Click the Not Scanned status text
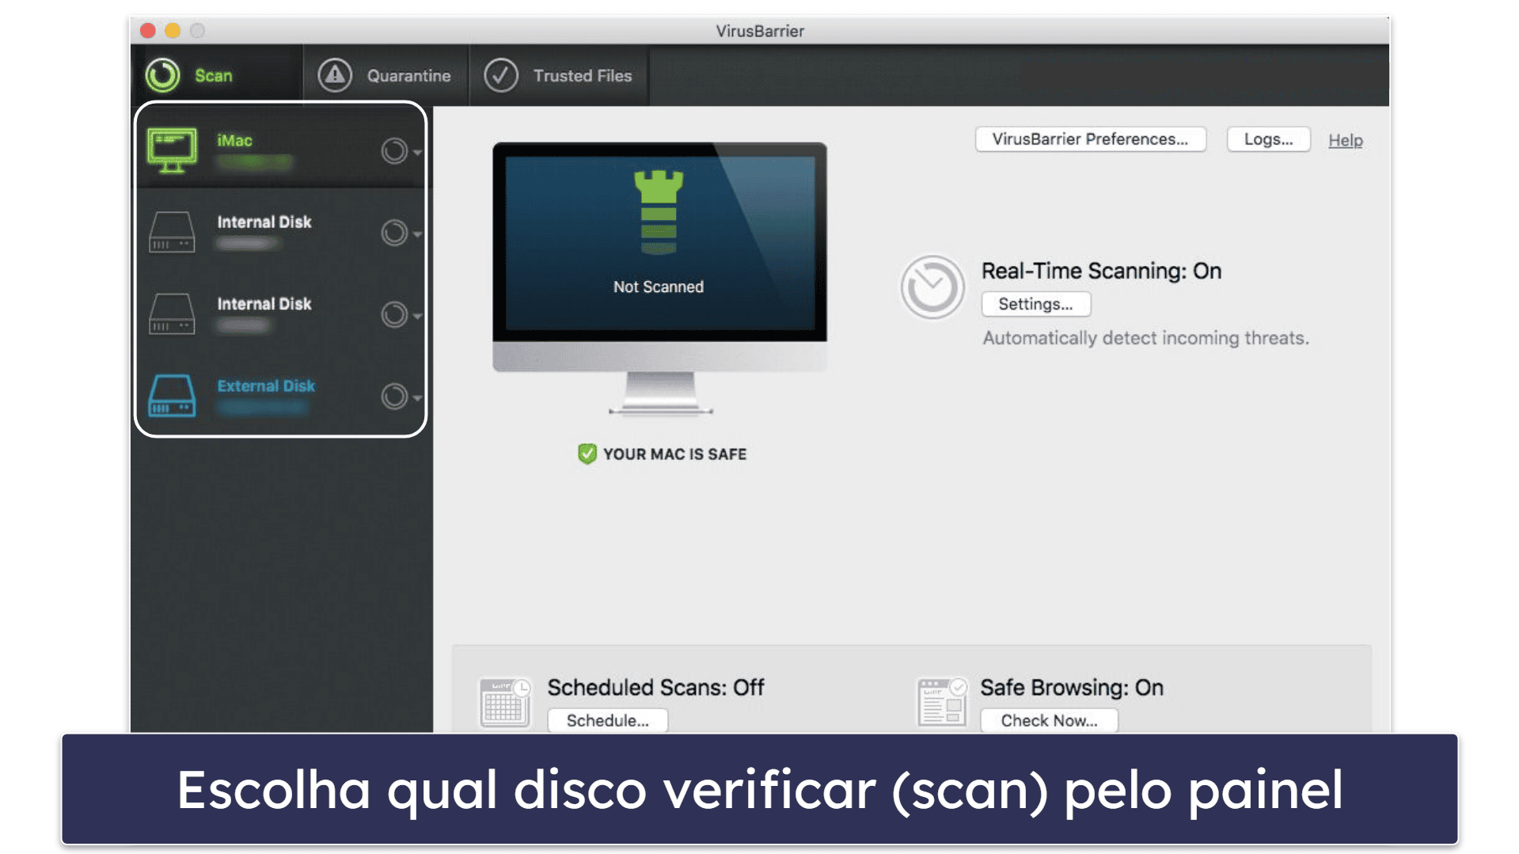 click(659, 287)
